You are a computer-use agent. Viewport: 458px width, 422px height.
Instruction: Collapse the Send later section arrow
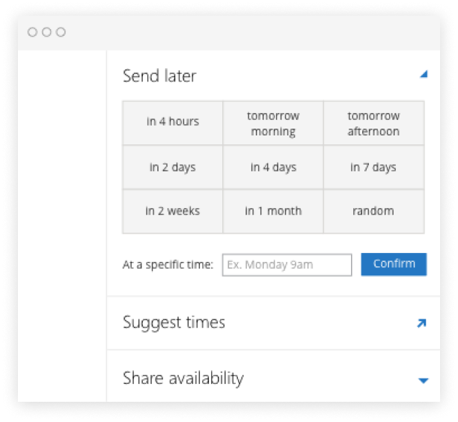424,74
